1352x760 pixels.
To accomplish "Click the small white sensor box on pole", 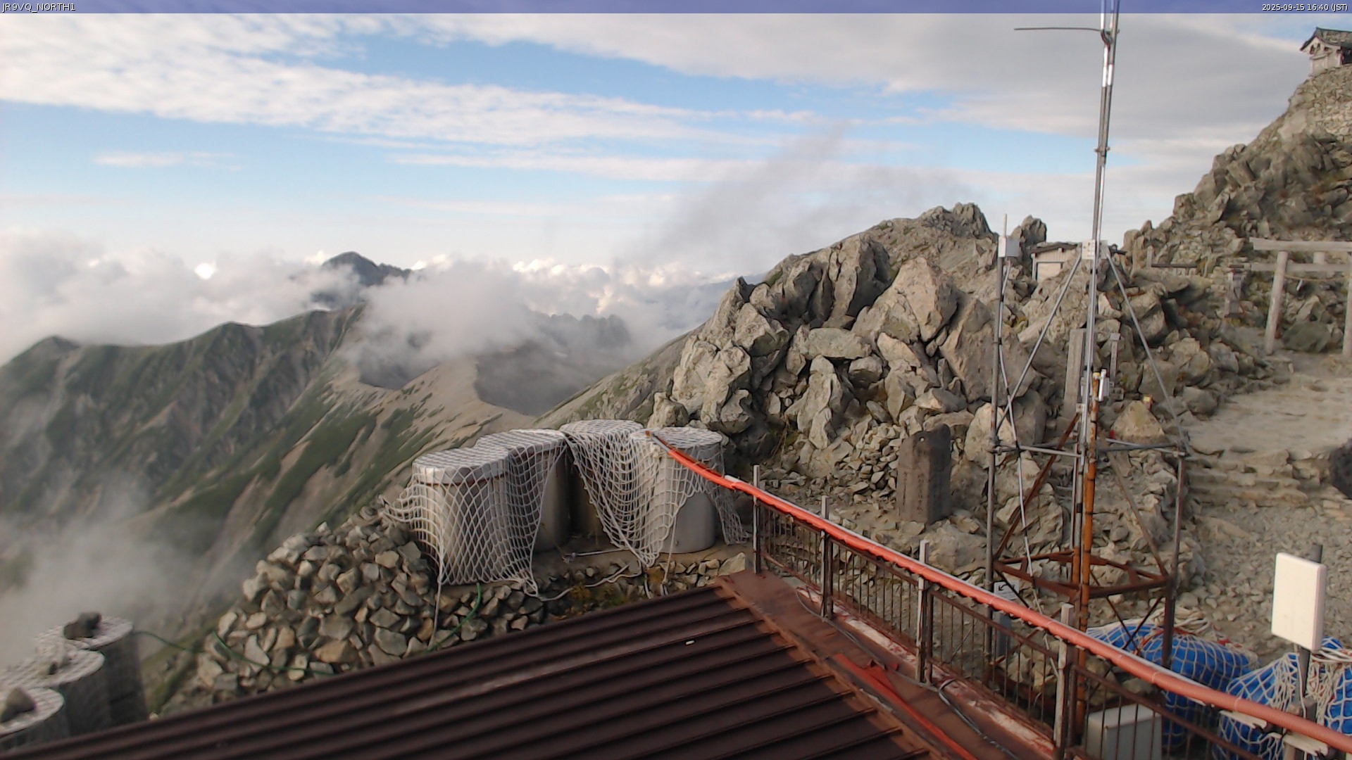I will (x=1008, y=247).
